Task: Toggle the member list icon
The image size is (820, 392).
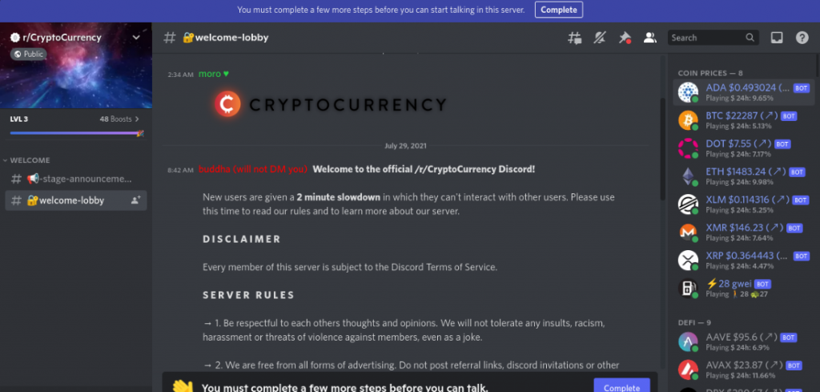Action: pyautogui.click(x=650, y=38)
